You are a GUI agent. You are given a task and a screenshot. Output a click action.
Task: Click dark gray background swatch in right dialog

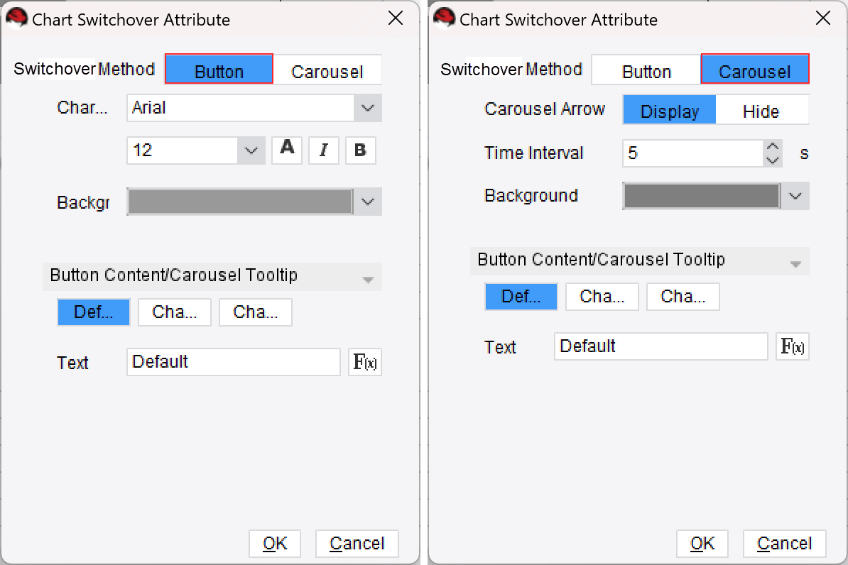click(x=702, y=196)
